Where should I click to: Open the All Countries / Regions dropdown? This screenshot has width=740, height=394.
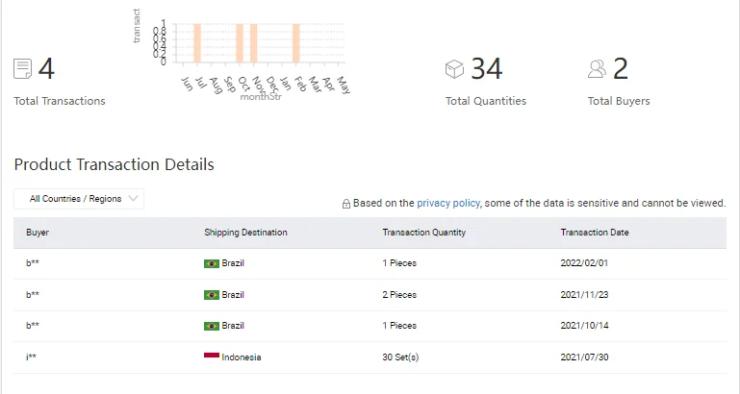pos(79,199)
